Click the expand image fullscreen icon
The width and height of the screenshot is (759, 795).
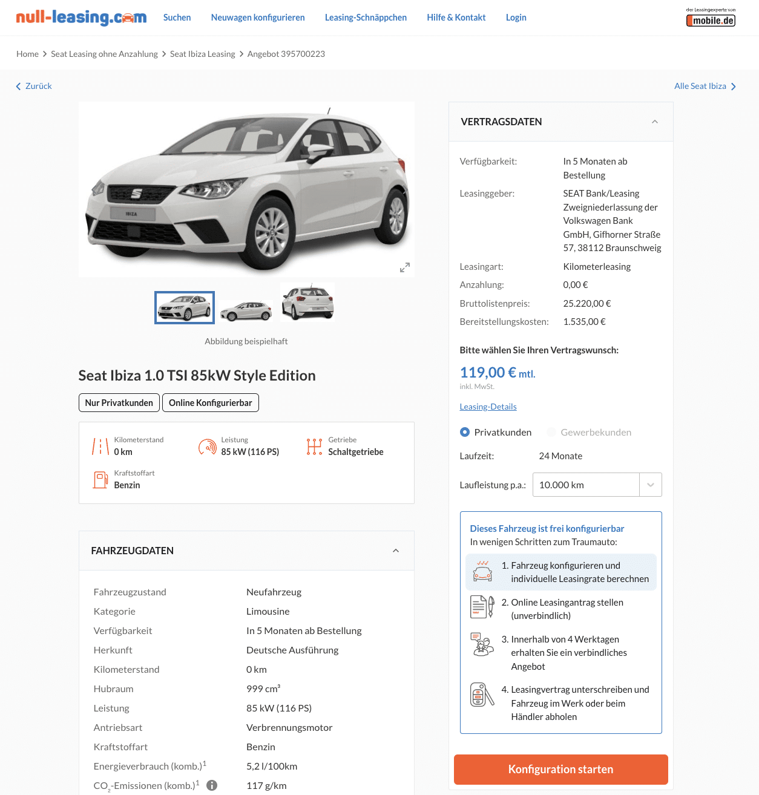point(405,267)
